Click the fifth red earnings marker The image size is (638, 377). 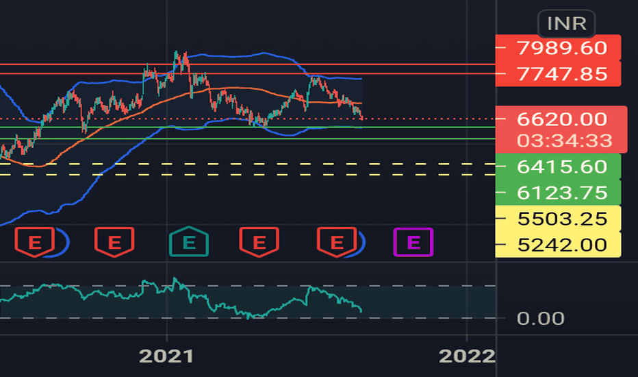[337, 242]
